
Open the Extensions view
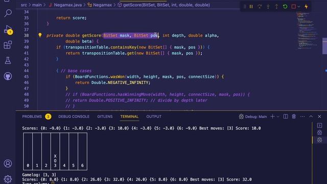pyautogui.click(x=8, y=45)
